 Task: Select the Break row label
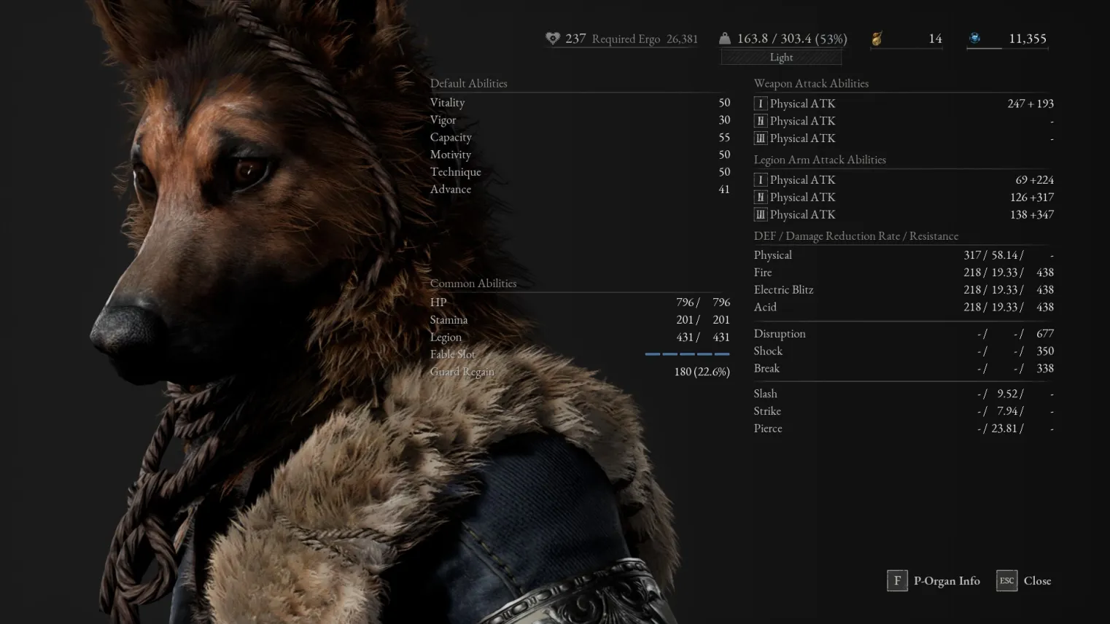pos(766,369)
